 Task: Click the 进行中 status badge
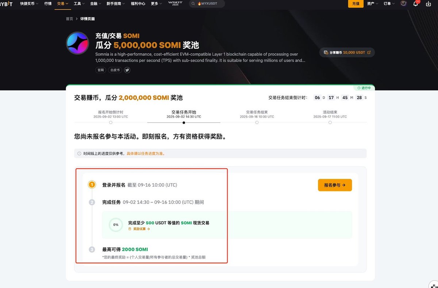pos(364,88)
